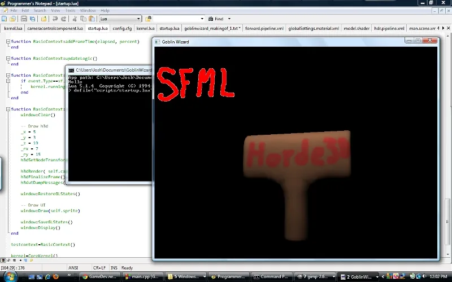Screen dimensions: 452x282
Task: Click the 'window:Display()' code line
Action: pos(40,228)
